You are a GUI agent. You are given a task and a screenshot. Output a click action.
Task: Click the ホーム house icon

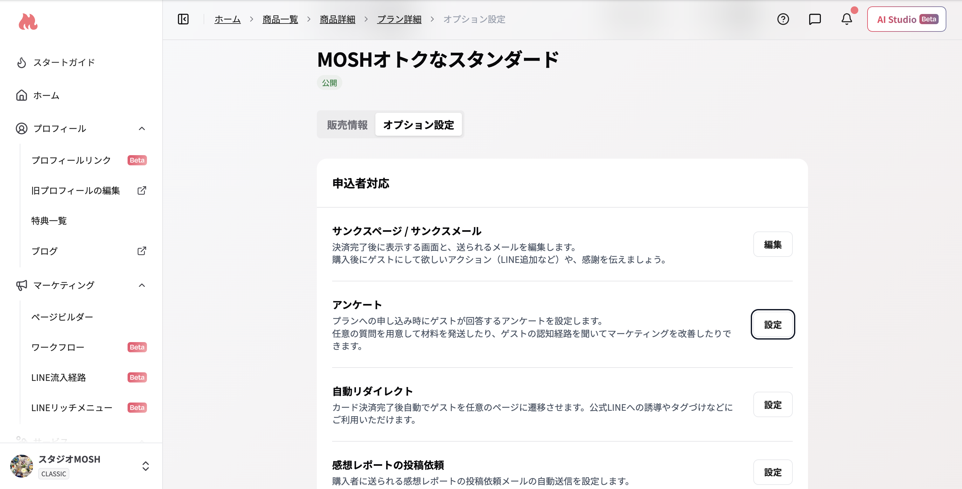(x=22, y=96)
